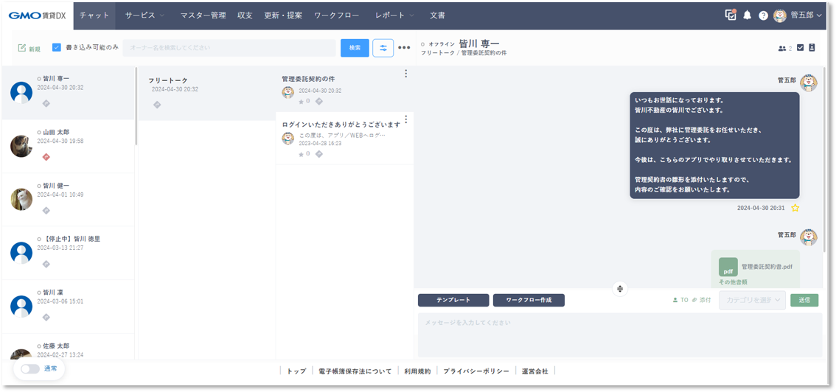Open ログインいただきありがとうございます thread
836x392 pixels.
[x=344, y=138]
